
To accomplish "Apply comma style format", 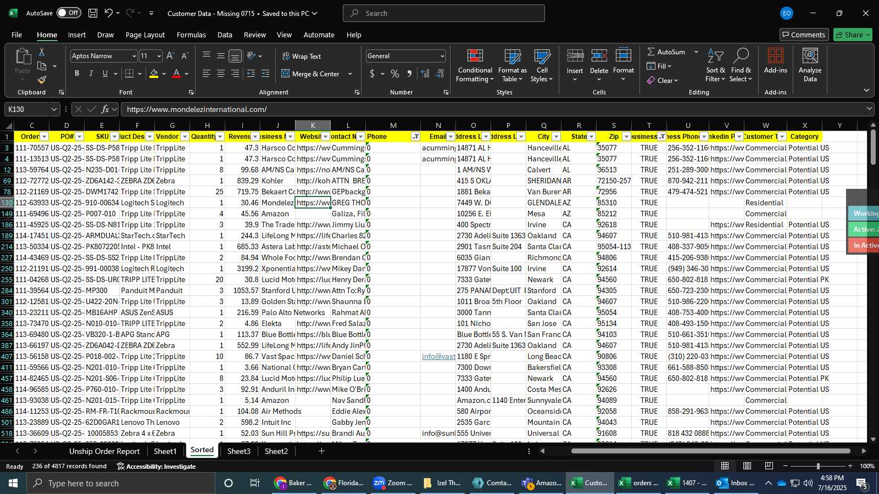I will (409, 74).
